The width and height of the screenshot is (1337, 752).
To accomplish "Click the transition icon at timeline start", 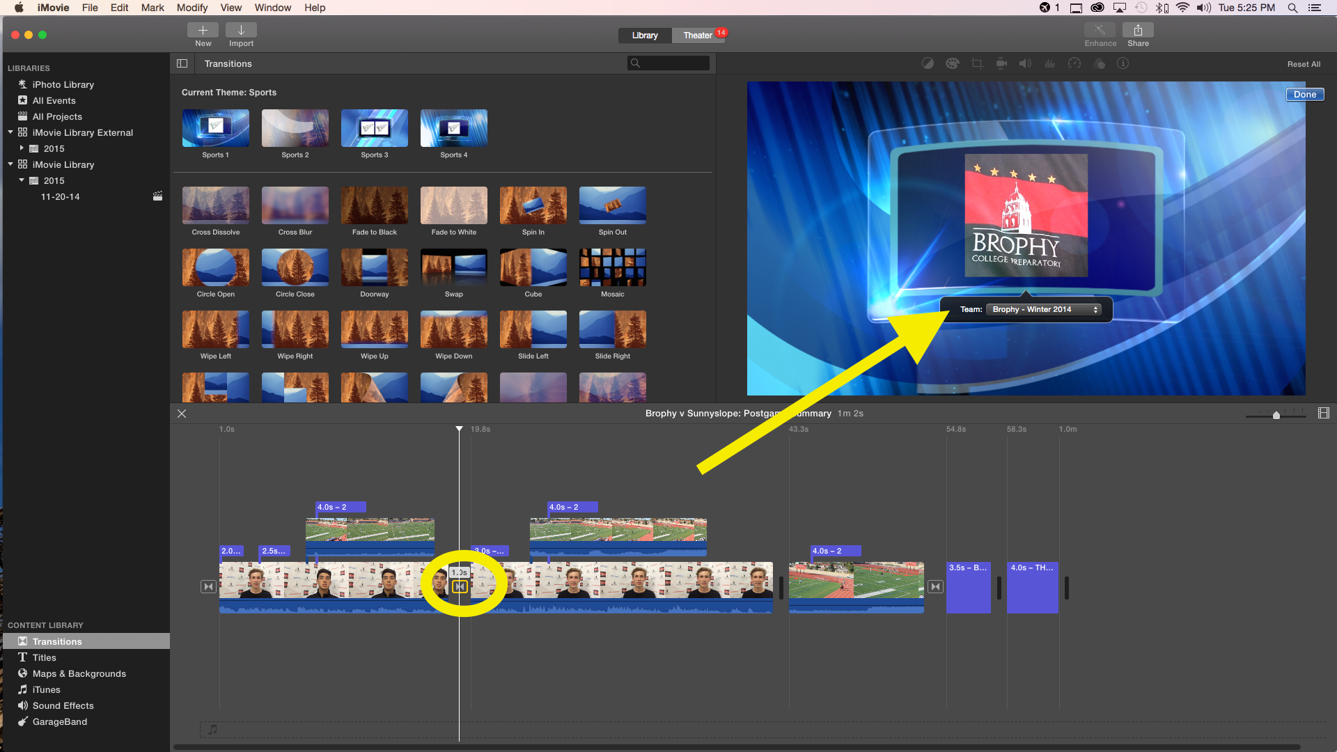I will tap(208, 587).
